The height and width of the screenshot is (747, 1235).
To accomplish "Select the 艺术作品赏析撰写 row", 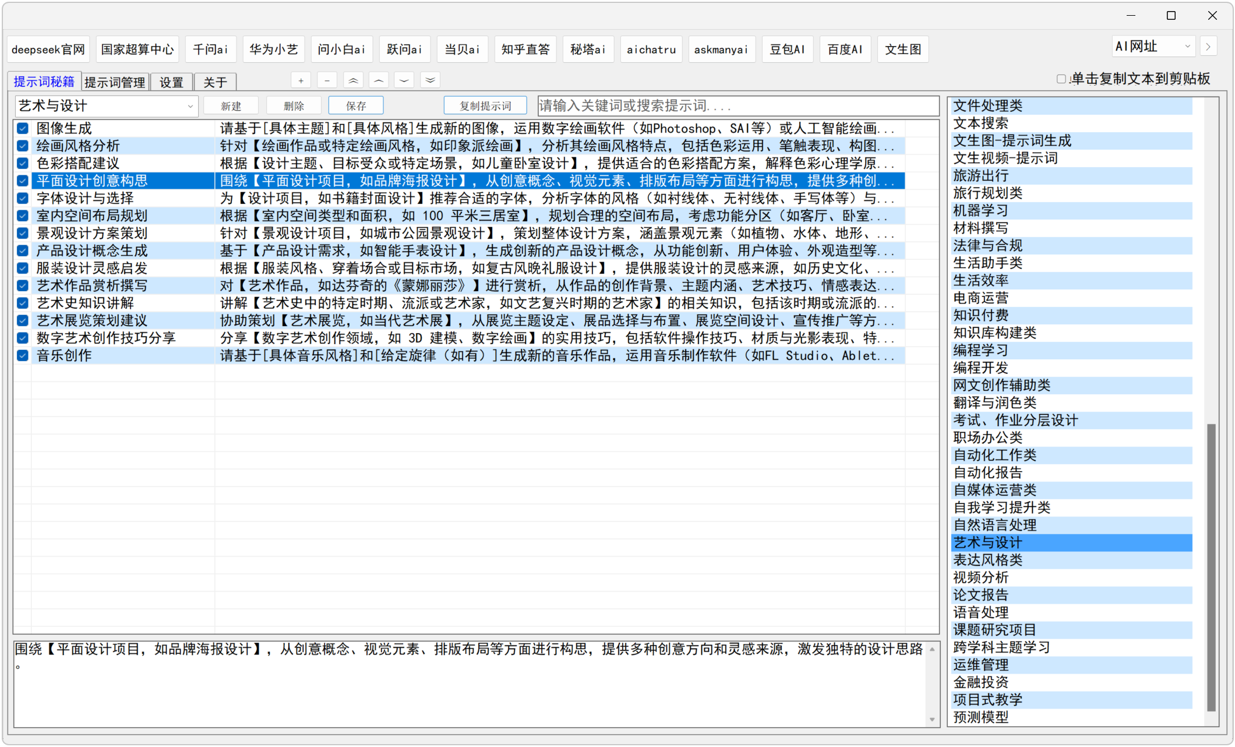I will click(x=460, y=285).
